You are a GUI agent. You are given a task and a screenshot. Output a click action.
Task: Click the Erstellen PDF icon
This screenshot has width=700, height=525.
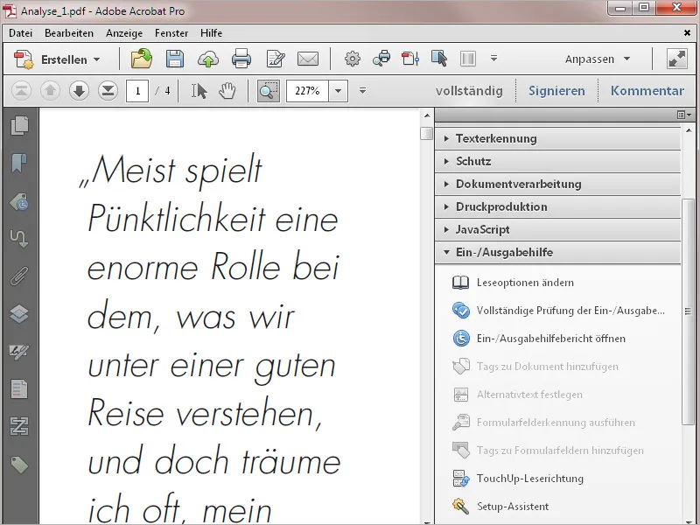24,59
